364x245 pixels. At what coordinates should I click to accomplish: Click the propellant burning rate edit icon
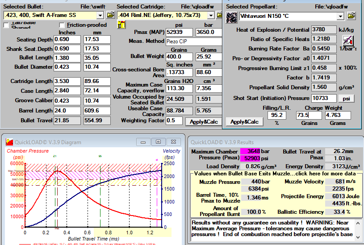click(348, 41)
